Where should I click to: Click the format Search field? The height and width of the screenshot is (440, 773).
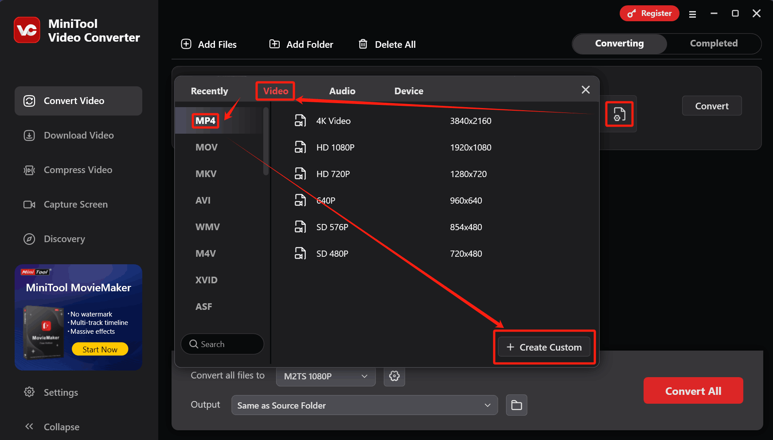tap(223, 344)
